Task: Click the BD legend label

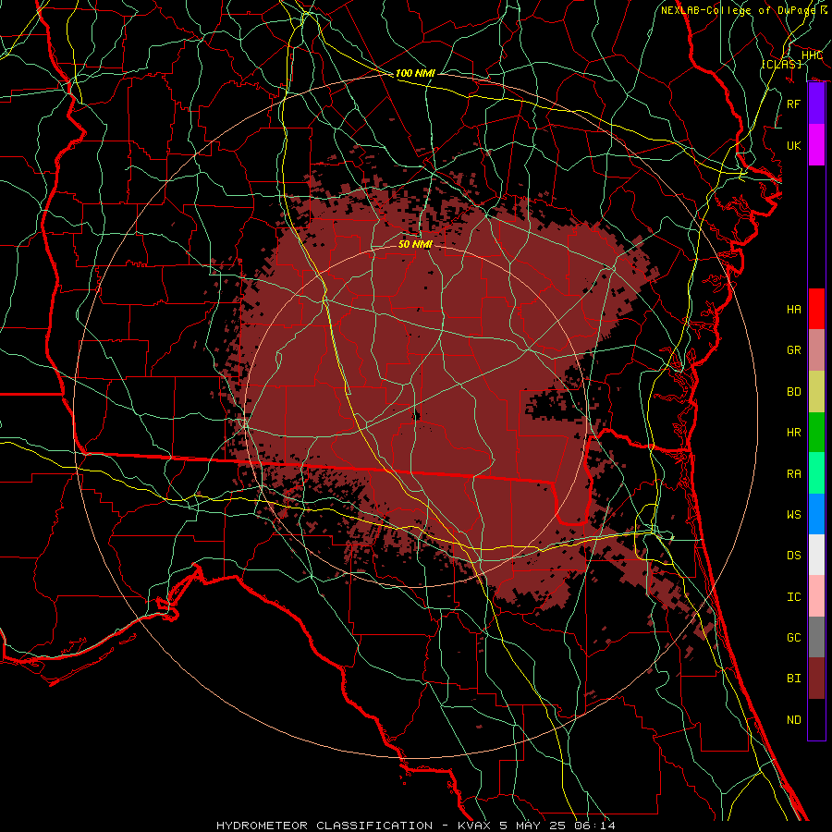Action: tap(794, 392)
